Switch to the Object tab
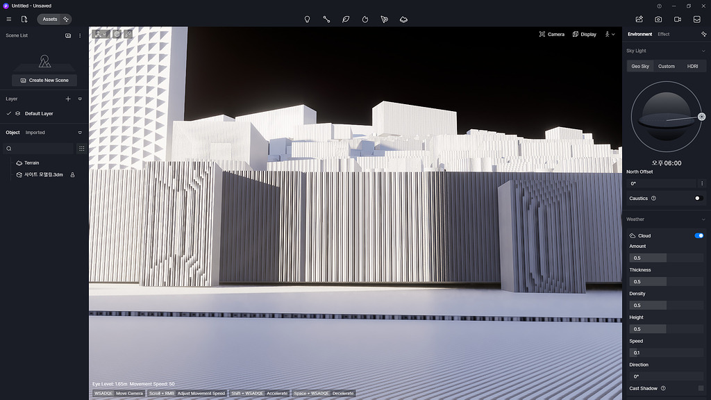The image size is (711, 400). pyautogui.click(x=12, y=133)
